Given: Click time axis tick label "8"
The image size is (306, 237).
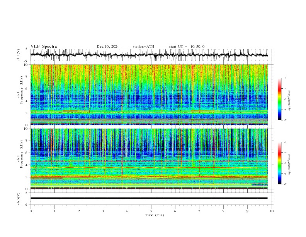Looking at the screenshot, I should [223, 211].
